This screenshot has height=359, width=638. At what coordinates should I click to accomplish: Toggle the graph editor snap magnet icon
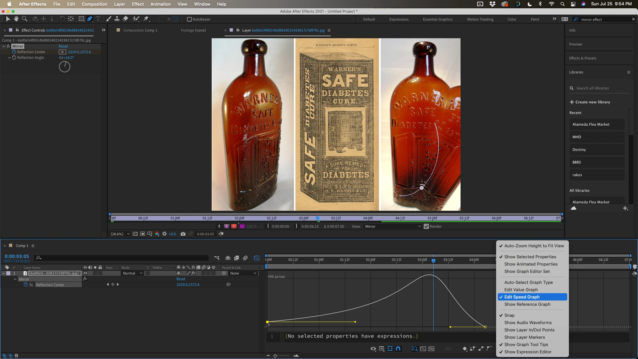(x=398, y=349)
